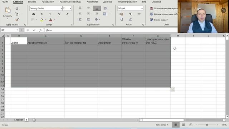
Task: Click the font color letter A
Action: [x=50, y=20]
